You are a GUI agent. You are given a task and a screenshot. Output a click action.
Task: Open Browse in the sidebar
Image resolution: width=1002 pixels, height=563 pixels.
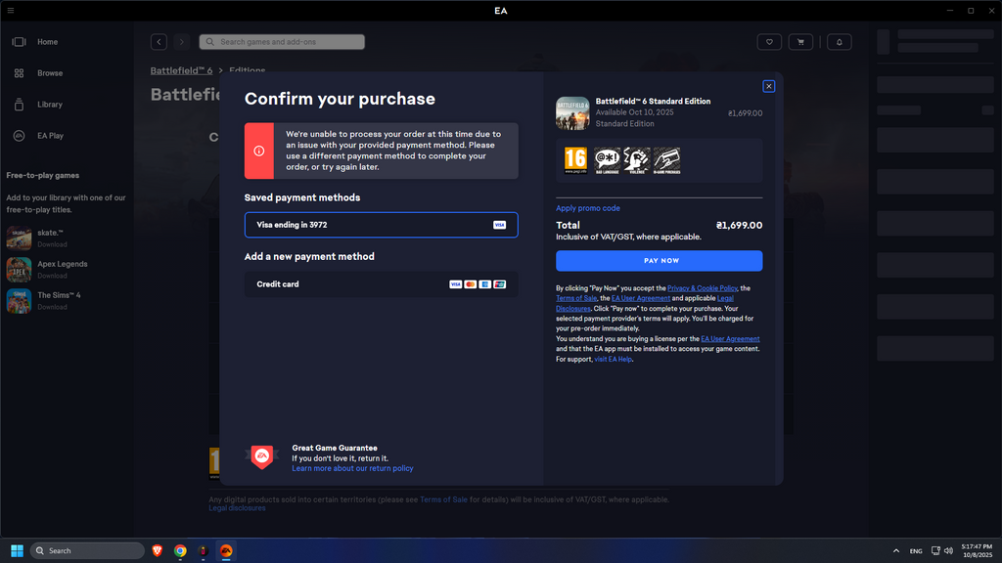click(50, 73)
